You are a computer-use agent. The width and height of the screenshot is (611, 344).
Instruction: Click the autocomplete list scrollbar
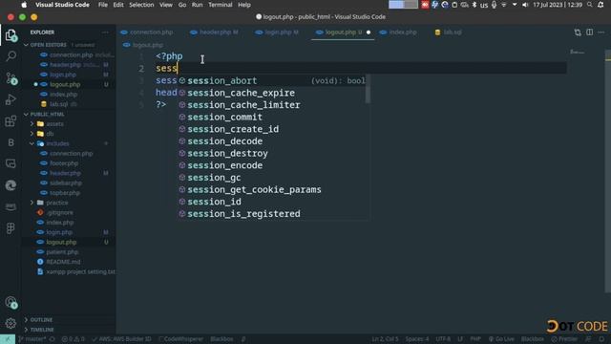click(x=368, y=89)
